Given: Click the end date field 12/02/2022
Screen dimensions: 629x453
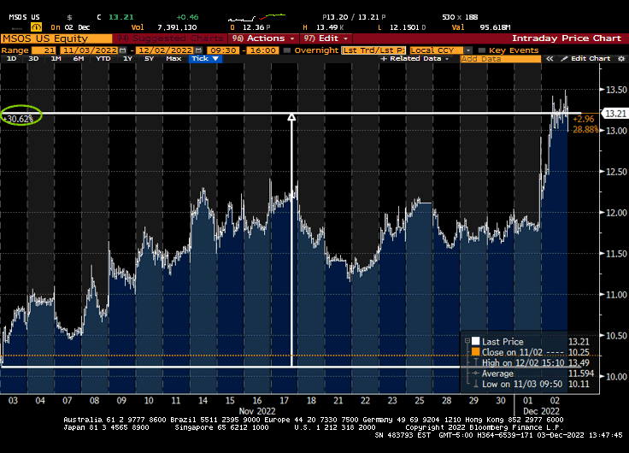Looking at the screenshot, I should pos(165,50).
